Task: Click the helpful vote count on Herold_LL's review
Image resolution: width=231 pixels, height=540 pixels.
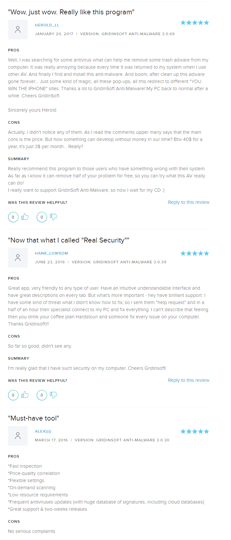Action: [x=13, y=217]
